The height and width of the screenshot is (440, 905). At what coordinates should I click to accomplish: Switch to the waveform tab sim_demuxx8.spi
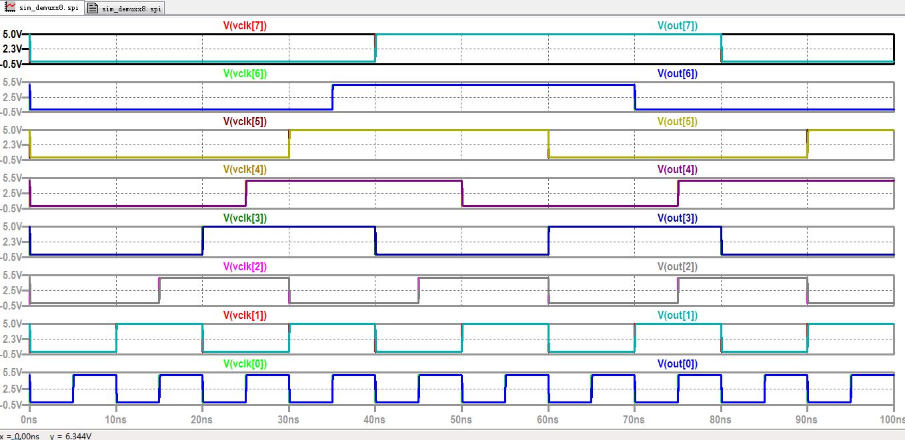tap(41, 8)
